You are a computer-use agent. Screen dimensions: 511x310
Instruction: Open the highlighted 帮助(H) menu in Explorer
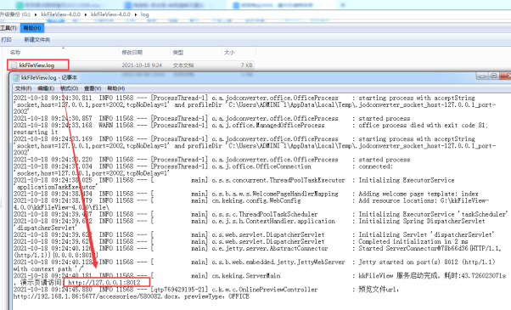(32, 28)
